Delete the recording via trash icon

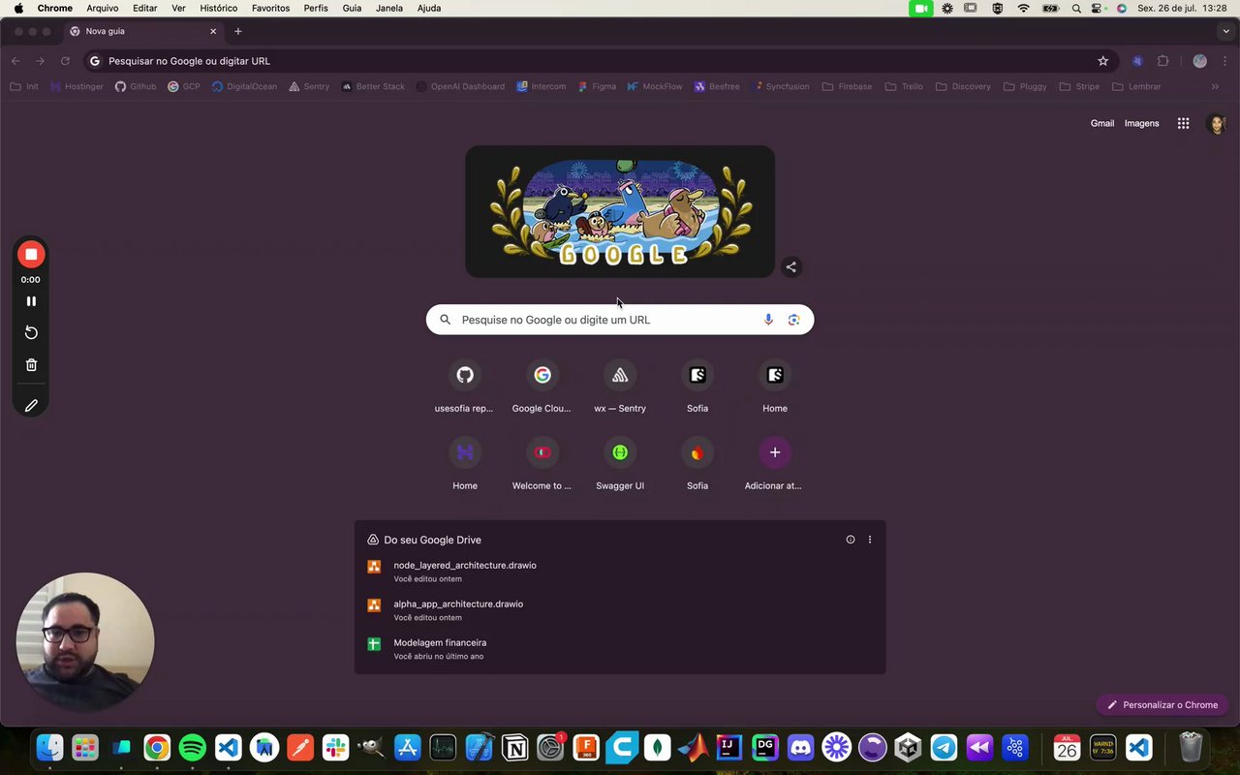[x=31, y=365]
